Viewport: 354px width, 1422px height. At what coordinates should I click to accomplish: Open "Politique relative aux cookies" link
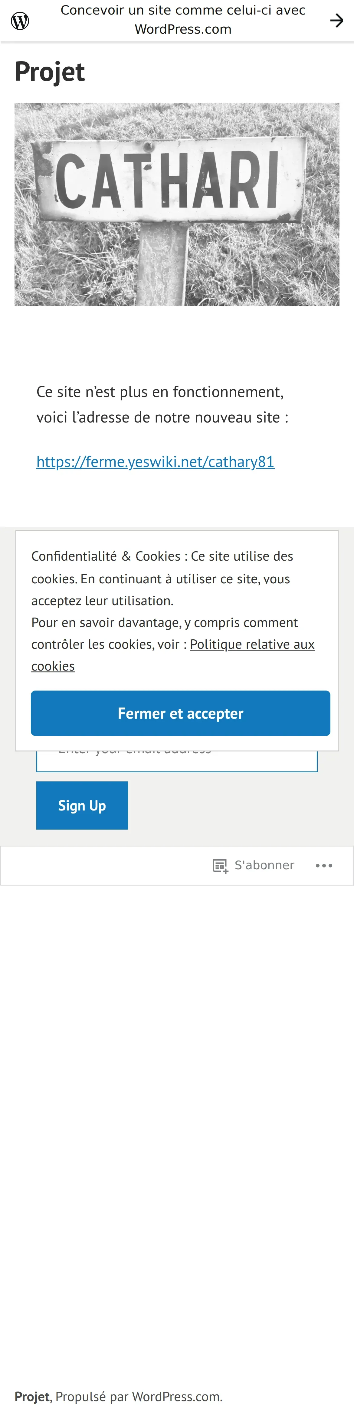(x=252, y=645)
